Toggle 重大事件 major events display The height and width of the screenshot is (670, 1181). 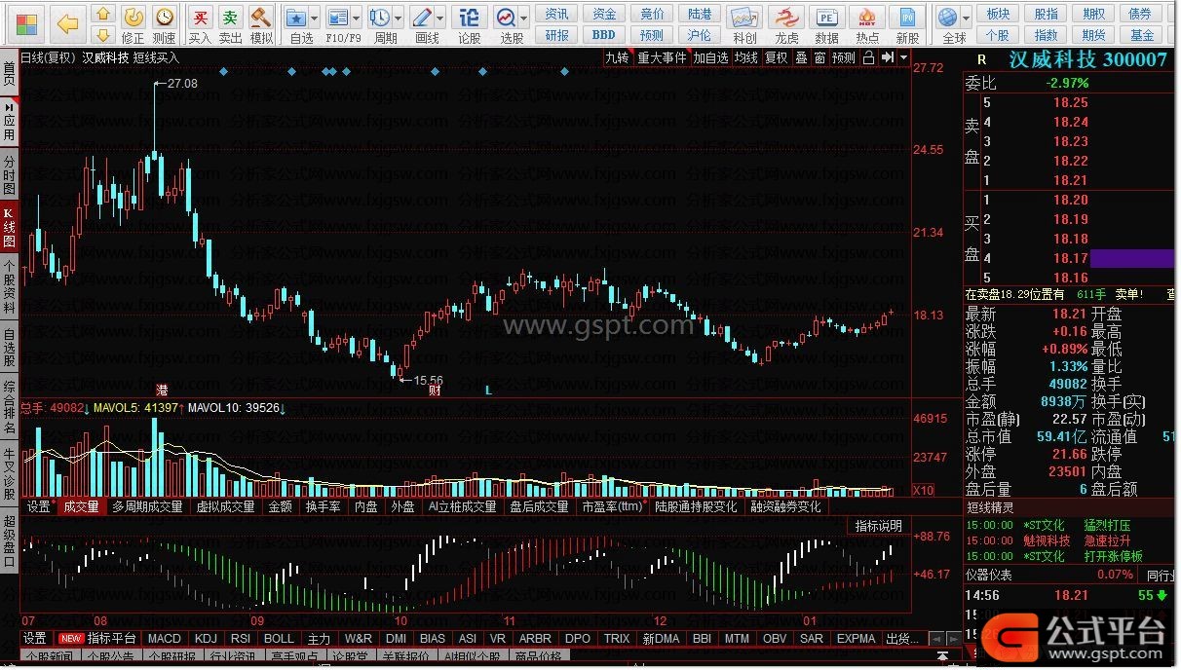[x=663, y=57]
